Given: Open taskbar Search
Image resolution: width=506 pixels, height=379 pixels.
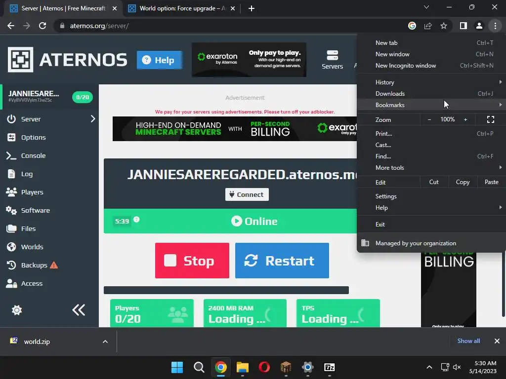Looking at the screenshot, I should coord(199,367).
